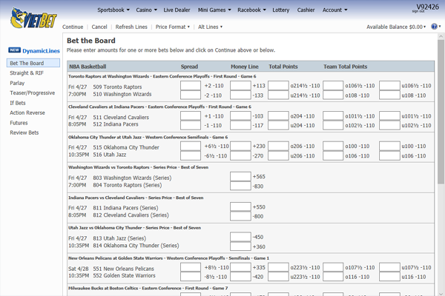Open the Alt Lines dropdown
This screenshot has height=296, width=445.
(210, 27)
